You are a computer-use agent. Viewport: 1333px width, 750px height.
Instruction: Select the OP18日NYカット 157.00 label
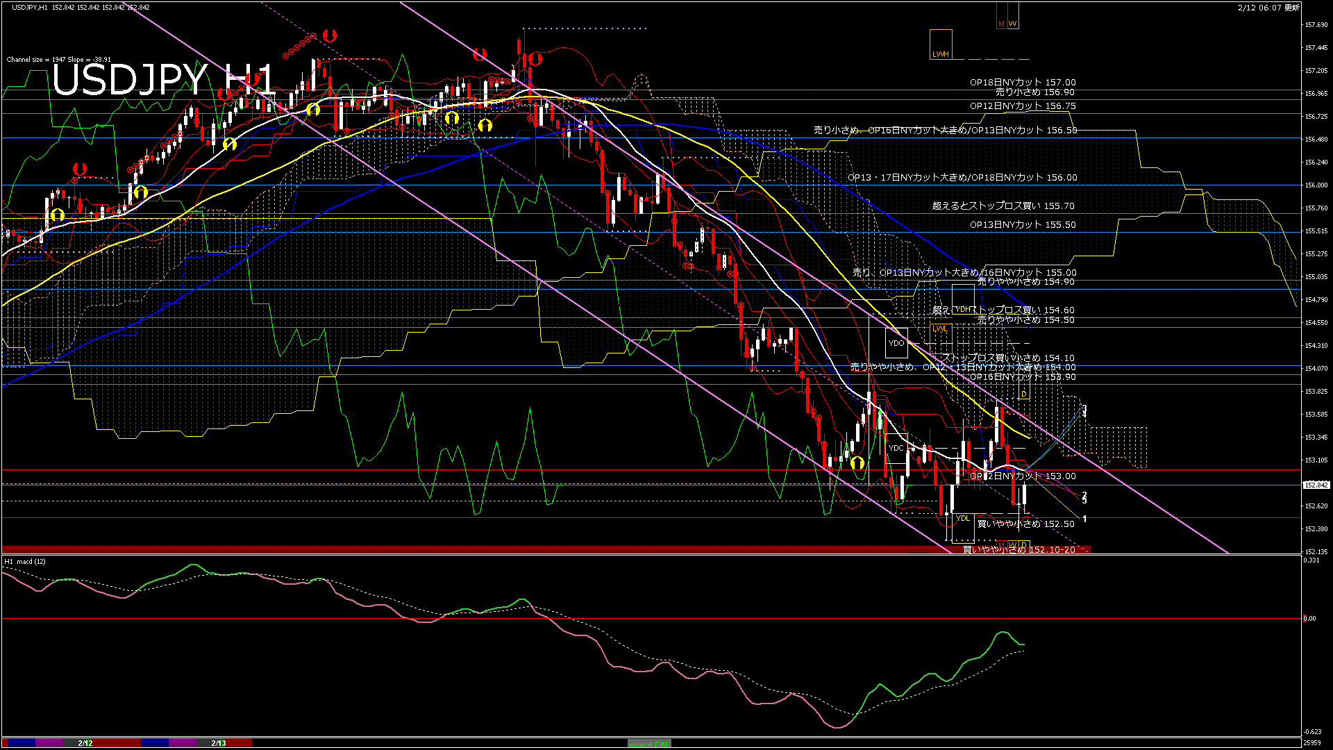click(1023, 82)
